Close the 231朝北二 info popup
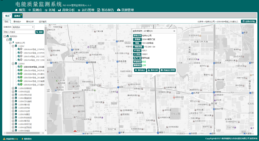 point(174,31)
